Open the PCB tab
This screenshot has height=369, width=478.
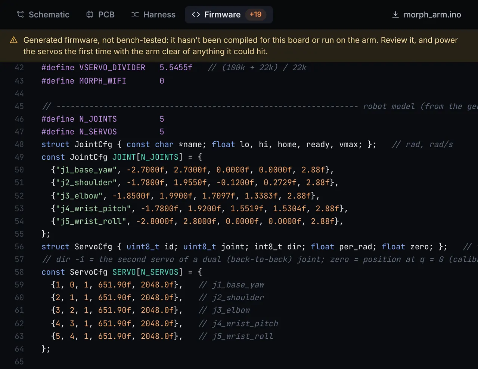click(x=100, y=15)
